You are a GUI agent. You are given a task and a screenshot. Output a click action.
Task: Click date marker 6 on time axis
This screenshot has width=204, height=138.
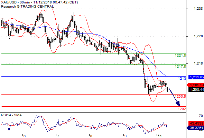point(24,136)
